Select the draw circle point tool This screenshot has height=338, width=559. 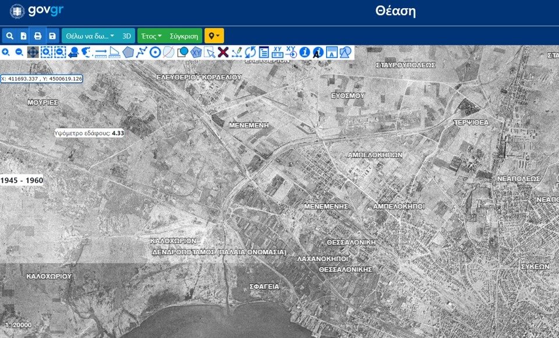click(x=155, y=52)
